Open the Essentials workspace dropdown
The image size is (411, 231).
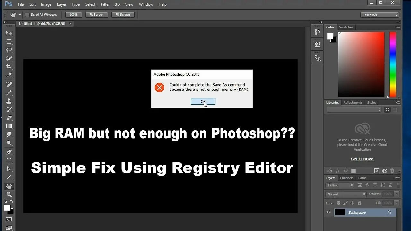pyautogui.click(x=380, y=15)
